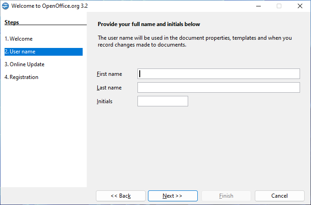The image size is (311, 205).
Task: Click the 'First name' label
Action: tap(109, 74)
